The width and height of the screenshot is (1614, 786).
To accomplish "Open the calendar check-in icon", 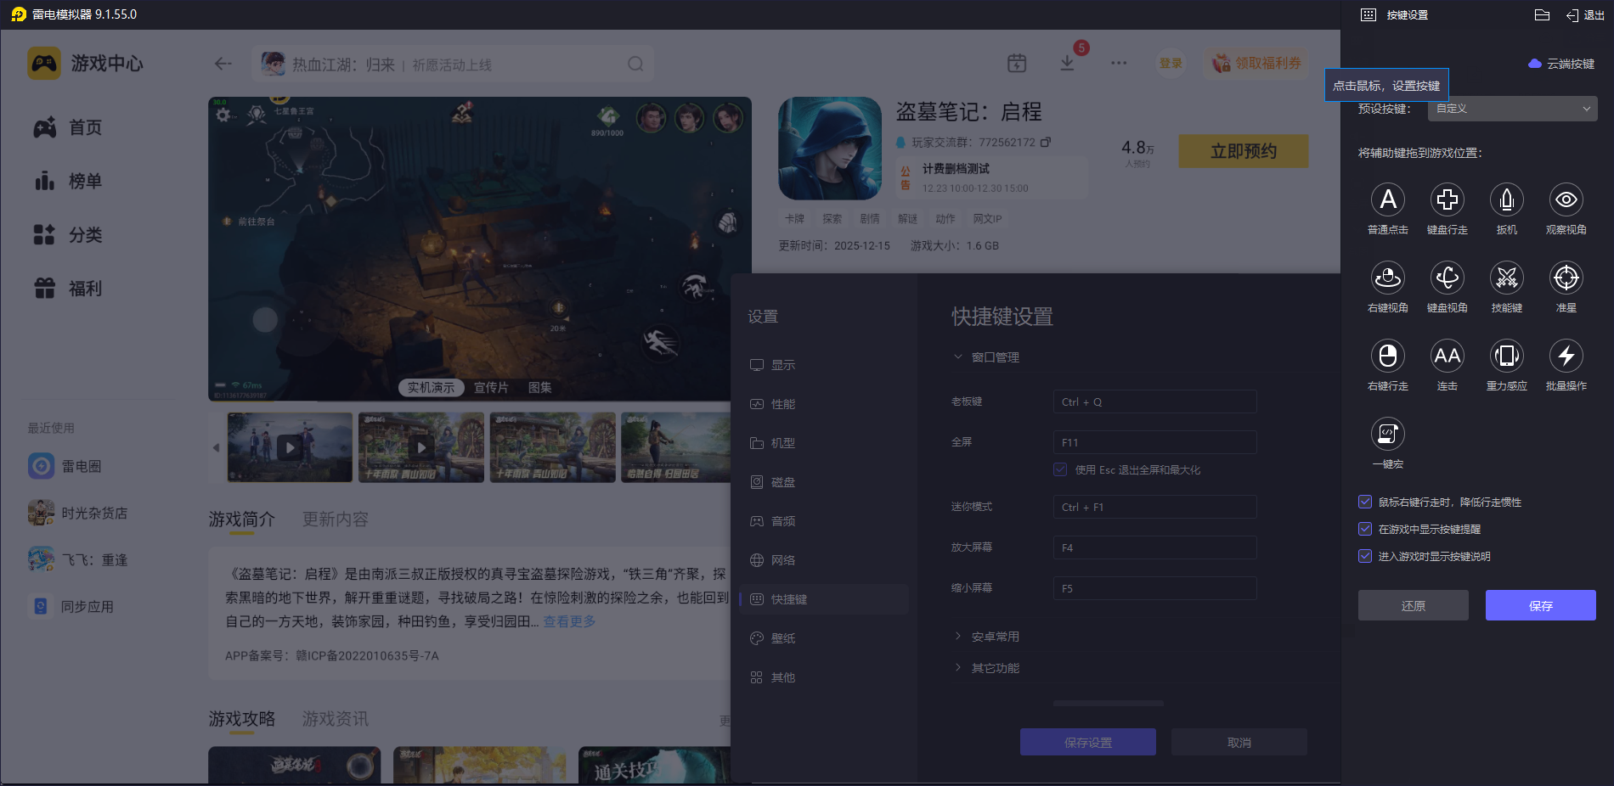I will (x=1017, y=63).
